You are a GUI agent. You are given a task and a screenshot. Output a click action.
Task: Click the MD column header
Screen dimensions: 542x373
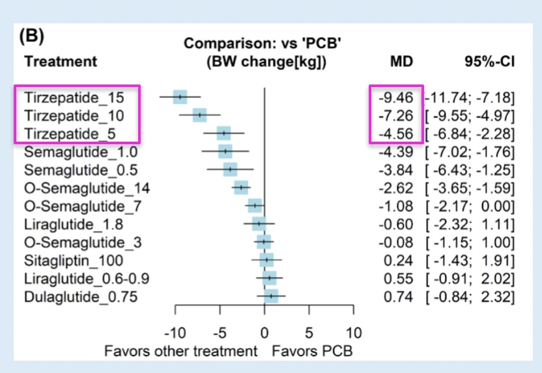tap(398, 62)
